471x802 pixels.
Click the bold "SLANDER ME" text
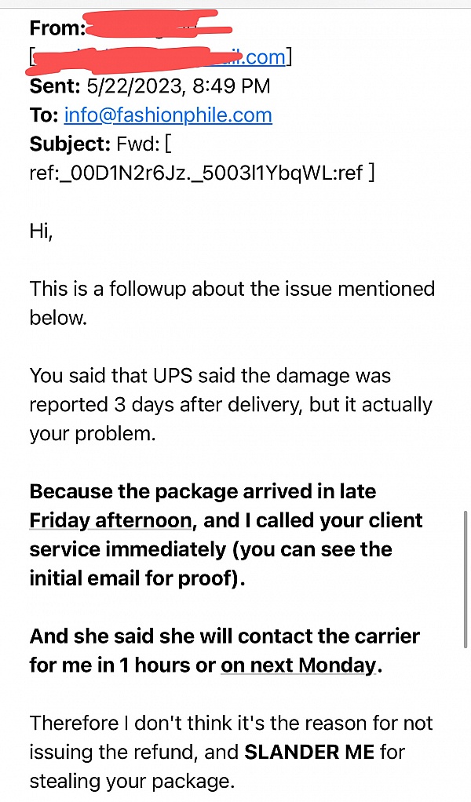pos(309,752)
